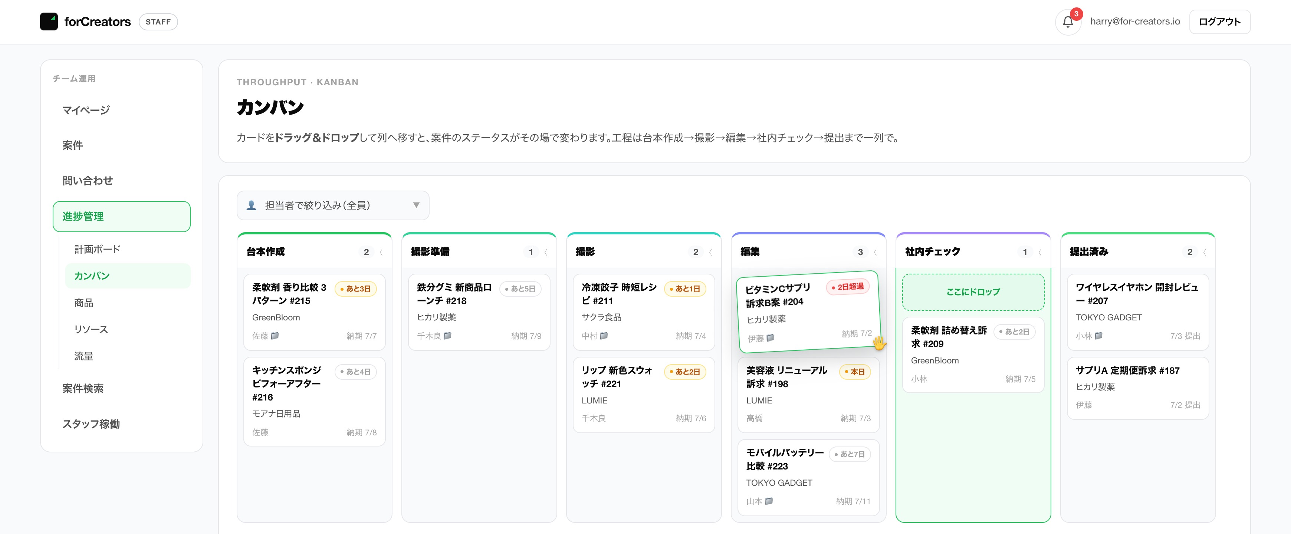This screenshot has width=1291, height=534.
Task: Open card 柔軟剤 香り比較 3パターン #215
Action: coord(314,311)
